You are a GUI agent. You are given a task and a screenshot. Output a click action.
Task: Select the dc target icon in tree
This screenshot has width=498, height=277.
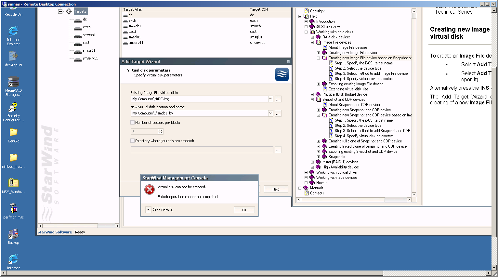(x=78, y=20)
